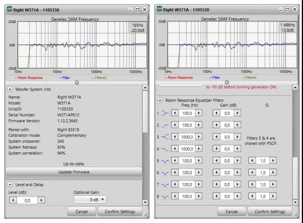
Task: Decrease filter 7 gain
Action: coord(216,184)
